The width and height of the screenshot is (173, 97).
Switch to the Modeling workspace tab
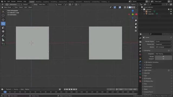coord(38,2)
